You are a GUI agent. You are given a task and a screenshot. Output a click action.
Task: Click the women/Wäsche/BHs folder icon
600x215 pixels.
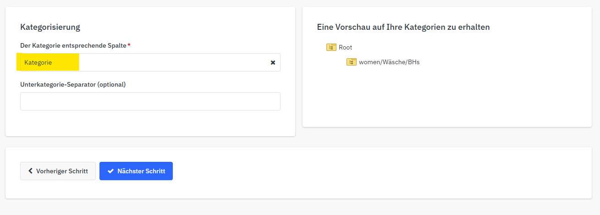click(x=351, y=62)
